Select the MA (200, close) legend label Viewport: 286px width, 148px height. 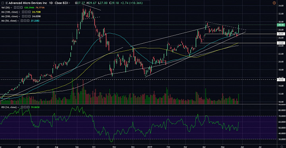tap(10, 16)
